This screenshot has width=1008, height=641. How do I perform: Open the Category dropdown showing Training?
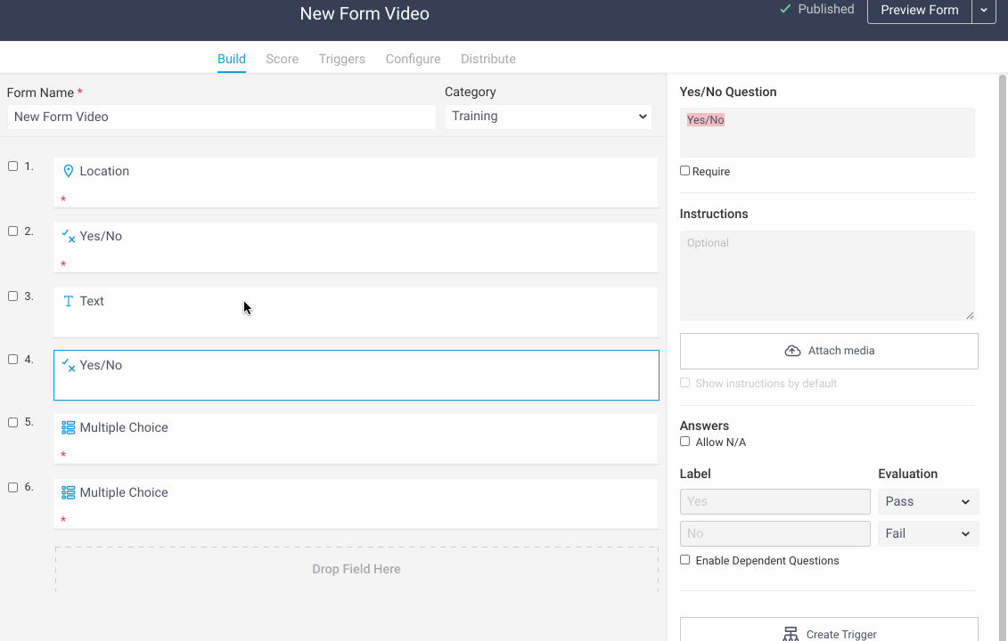coord(548,117)
